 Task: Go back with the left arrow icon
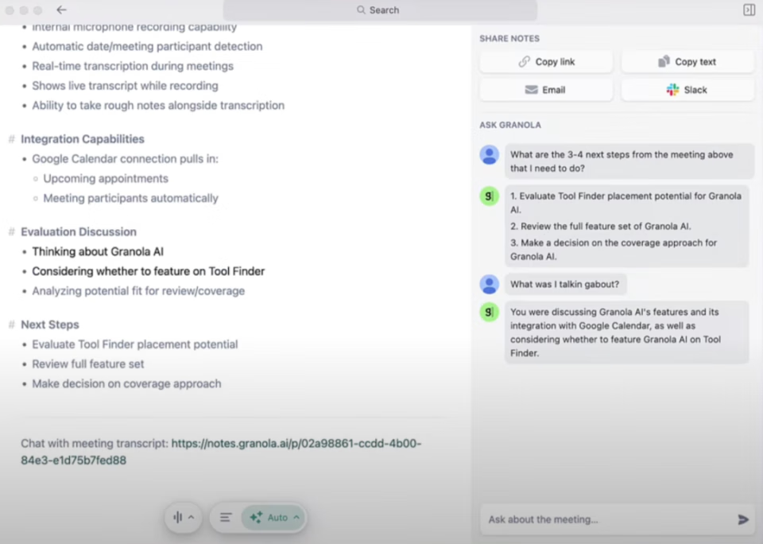61,10
